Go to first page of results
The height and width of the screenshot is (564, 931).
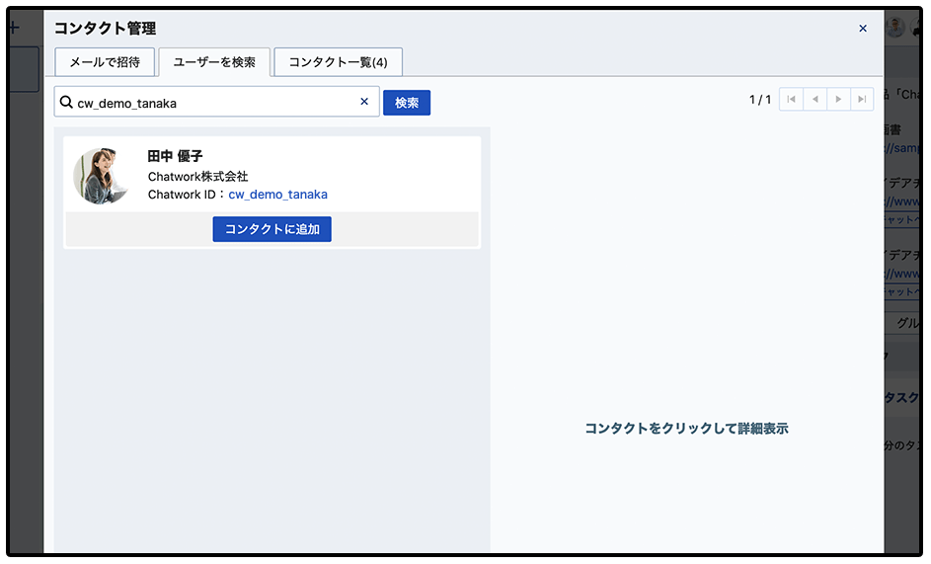point(791,100)
